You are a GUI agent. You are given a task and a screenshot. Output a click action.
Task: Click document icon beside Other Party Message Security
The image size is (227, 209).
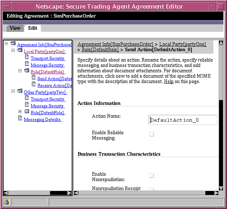[x=27, y=104]
